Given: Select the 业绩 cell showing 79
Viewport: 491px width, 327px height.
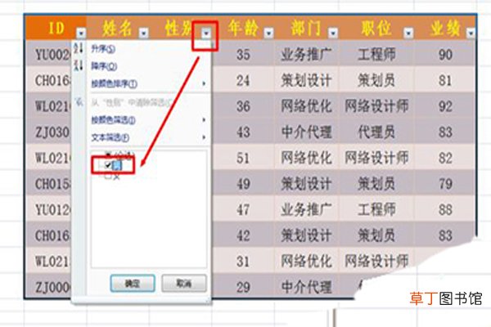Looking at the screenshot, I should coord(445,184).
